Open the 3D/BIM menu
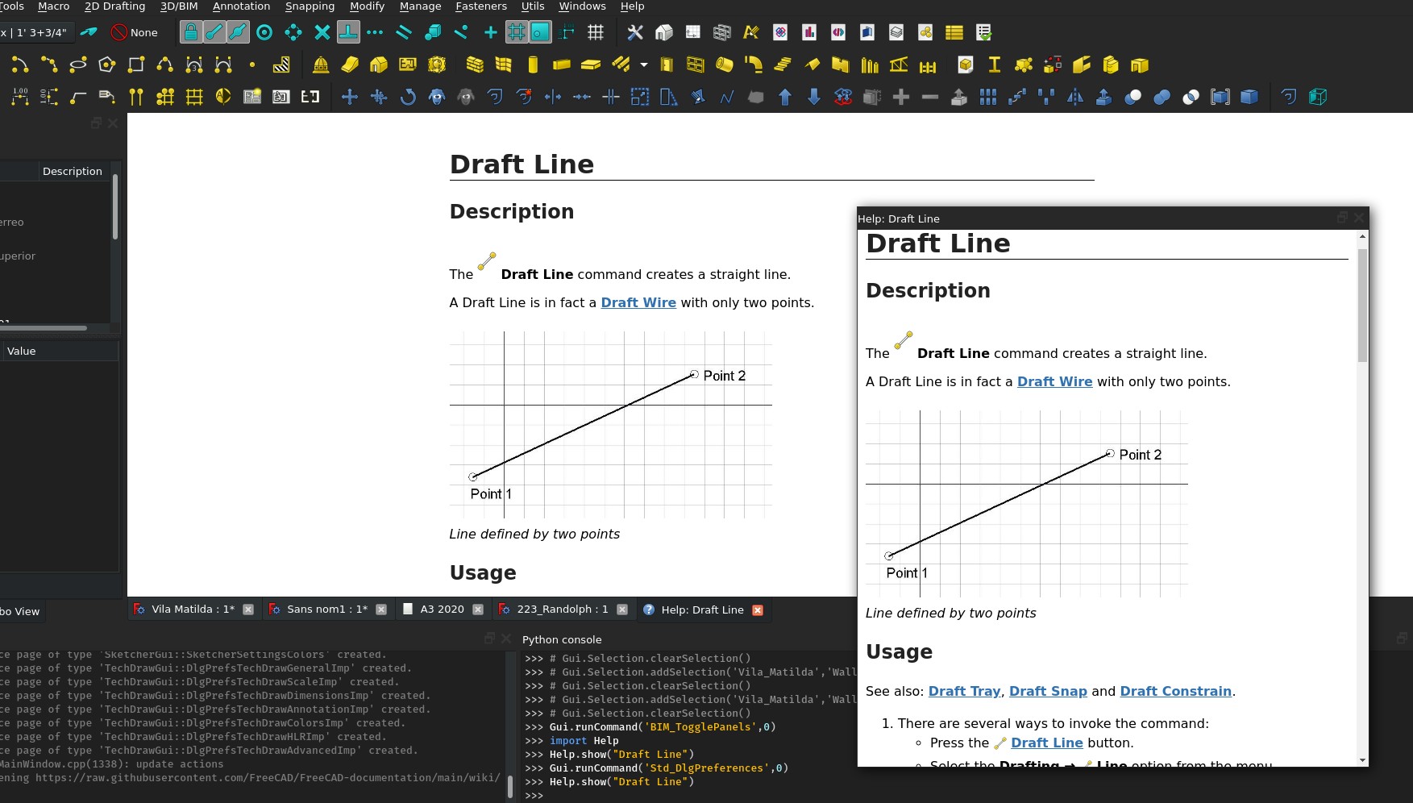 tap(179, 6)
